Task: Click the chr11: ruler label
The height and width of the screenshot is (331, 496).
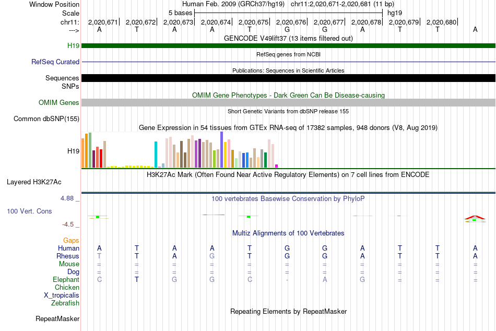Action: point(70,22)
